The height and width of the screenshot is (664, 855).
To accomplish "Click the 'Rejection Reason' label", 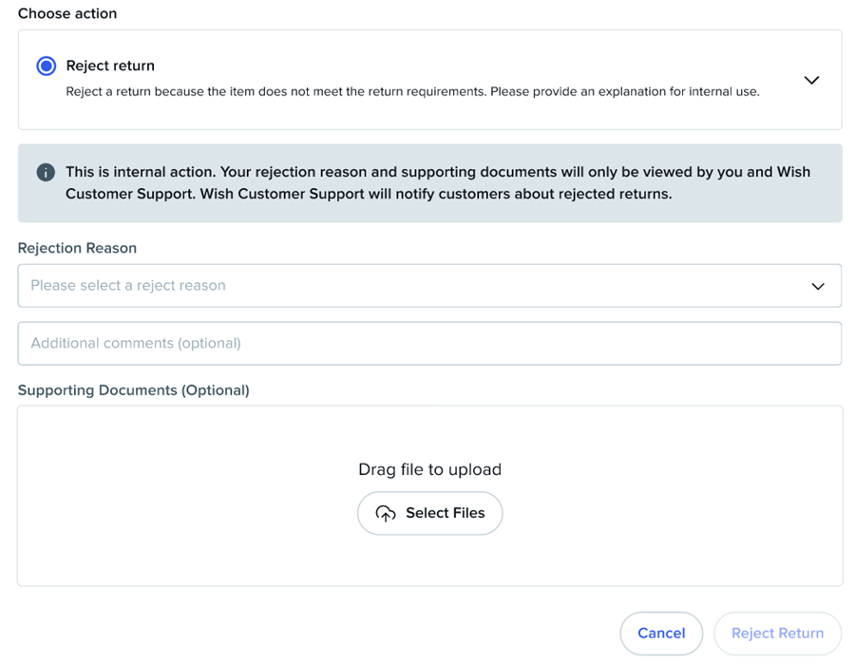I will (x=77, y=248).
